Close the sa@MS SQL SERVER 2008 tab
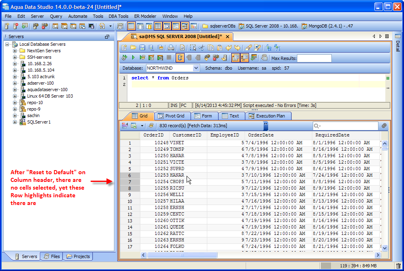 (228, 37)
